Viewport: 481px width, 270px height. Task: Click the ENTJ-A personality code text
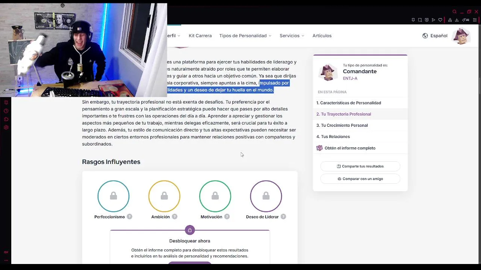350,78
